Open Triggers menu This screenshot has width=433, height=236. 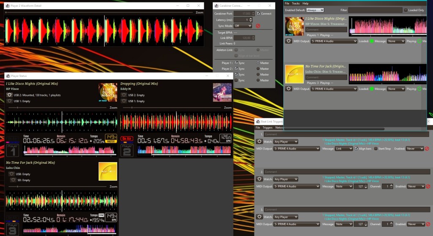[267, 127]
